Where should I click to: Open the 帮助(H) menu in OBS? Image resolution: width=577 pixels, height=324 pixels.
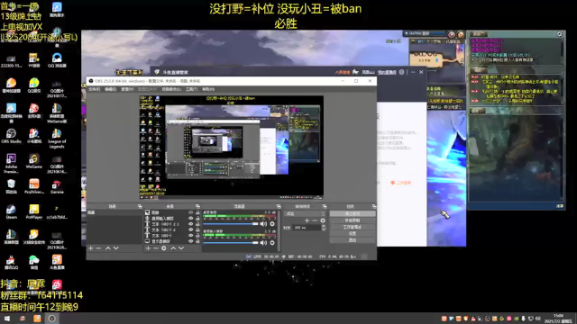(208, 89)
